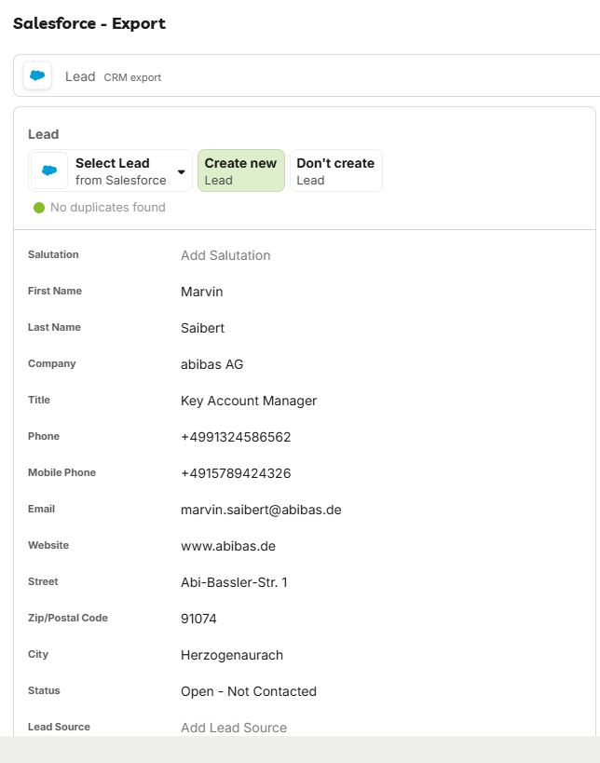Click the Zip/Postal Code label
600x763 pixels.
68,618
